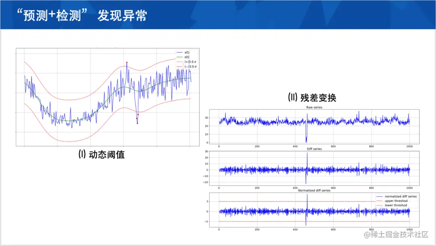Select the 'Normalized diff series' chart
The image size is (436, 246).
coord(314,210)
